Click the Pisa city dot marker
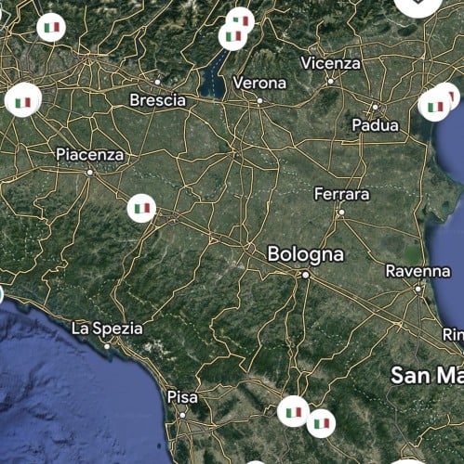464x464 pixels. click(182, 415)
